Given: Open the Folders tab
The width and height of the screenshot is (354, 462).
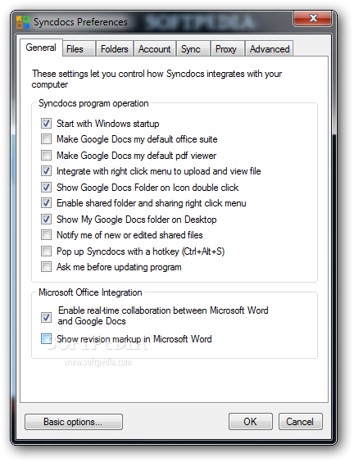Looking at the screenshot, I should tap(115, 49).
